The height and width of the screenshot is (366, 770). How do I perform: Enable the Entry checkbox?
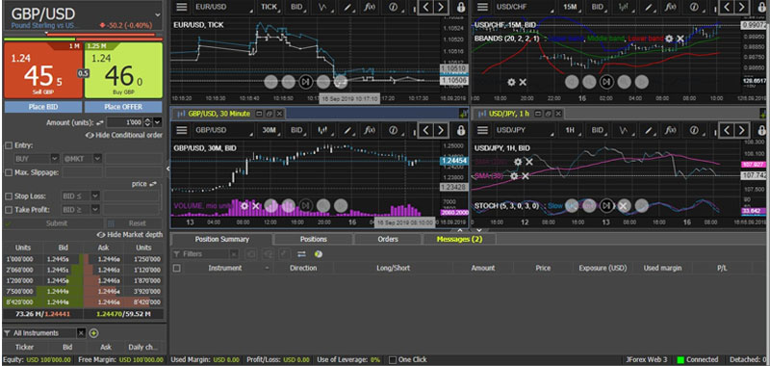[x=9, y=145]
